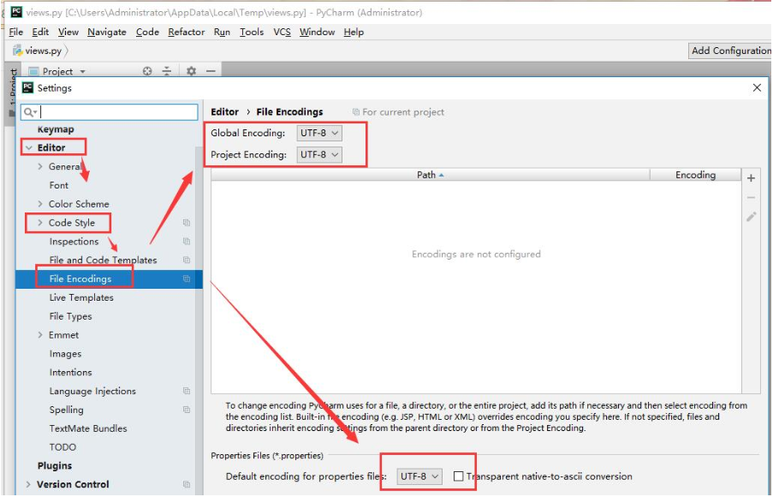Image resolution: width=773 pixels, height=497 pixels.
Task: Open the Code menu
Action: point(147,32)
